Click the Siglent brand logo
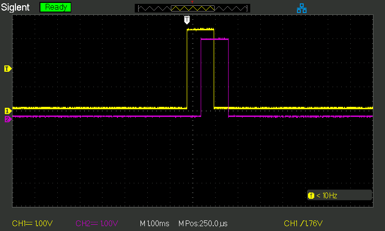 [15, 7]
